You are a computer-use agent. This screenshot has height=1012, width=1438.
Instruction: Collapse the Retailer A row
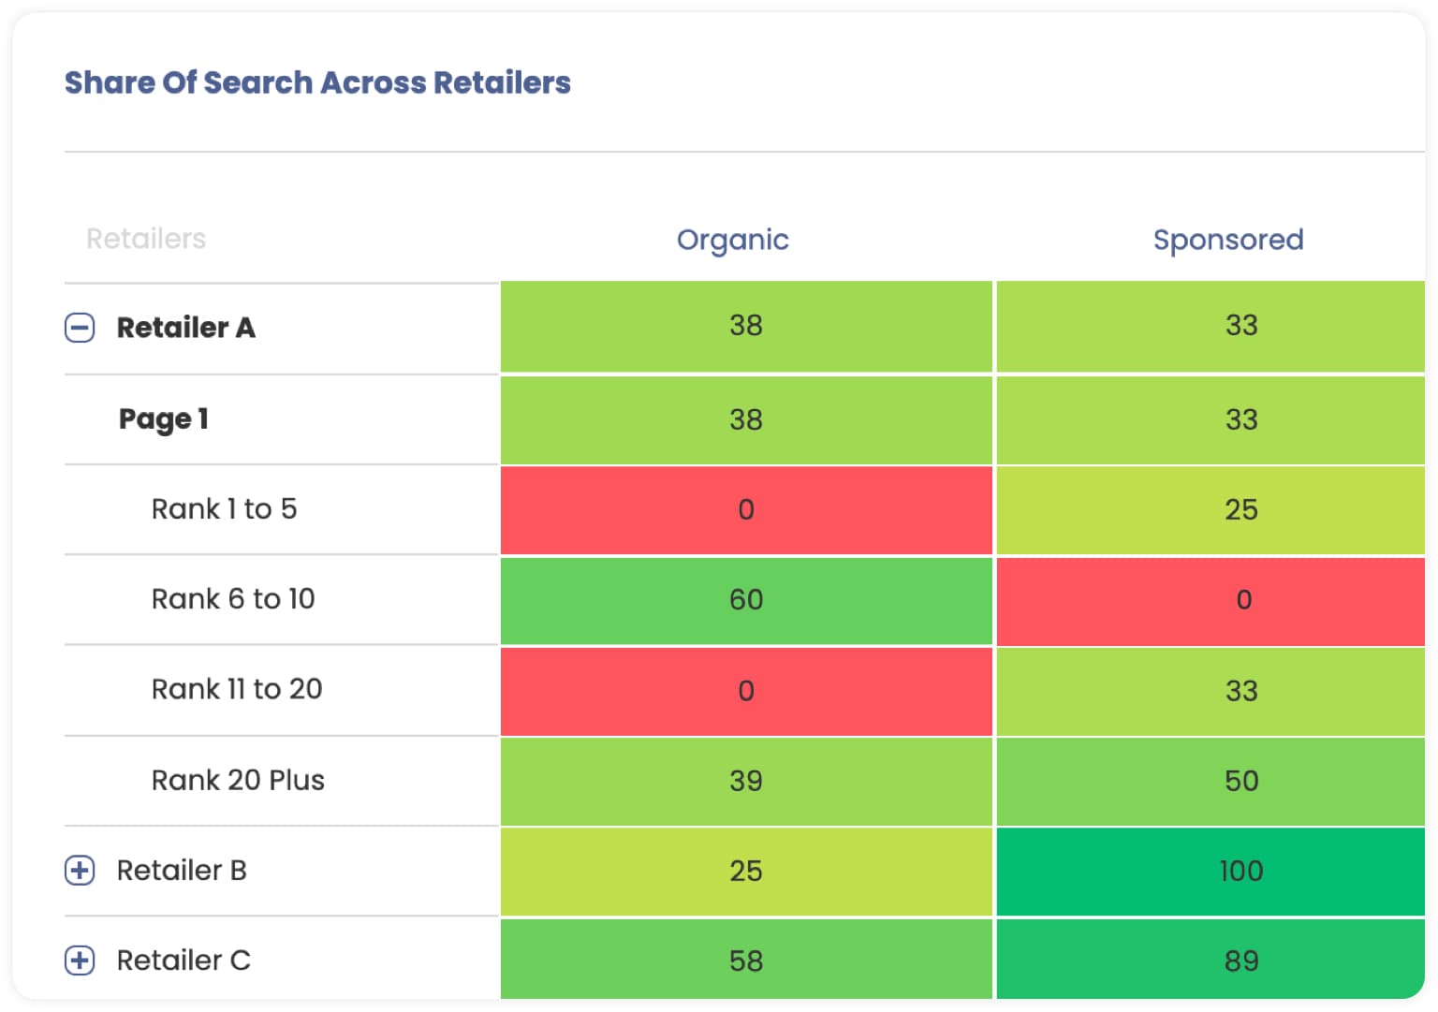[x=80, y=328]
